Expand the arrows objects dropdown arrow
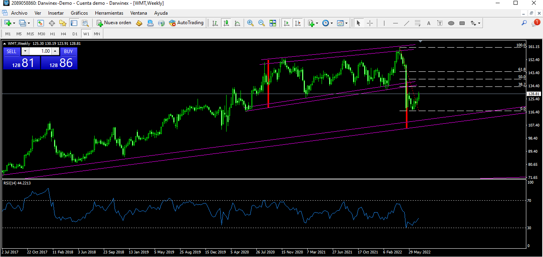Viewport: 543px width, 257px height. pyautogui.click(x=479, y=23)
